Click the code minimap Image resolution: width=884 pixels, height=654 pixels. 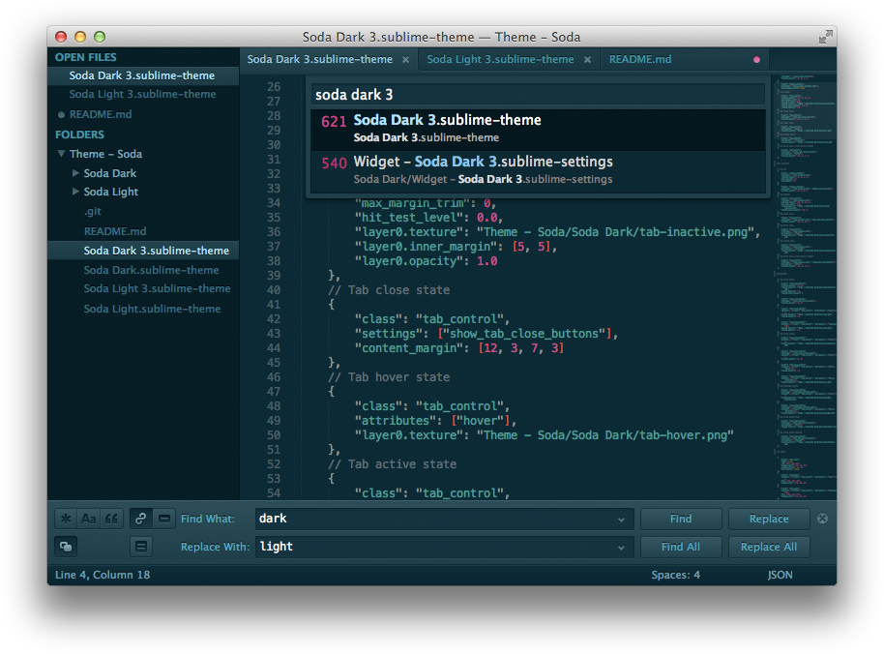[x=807, y=287]
